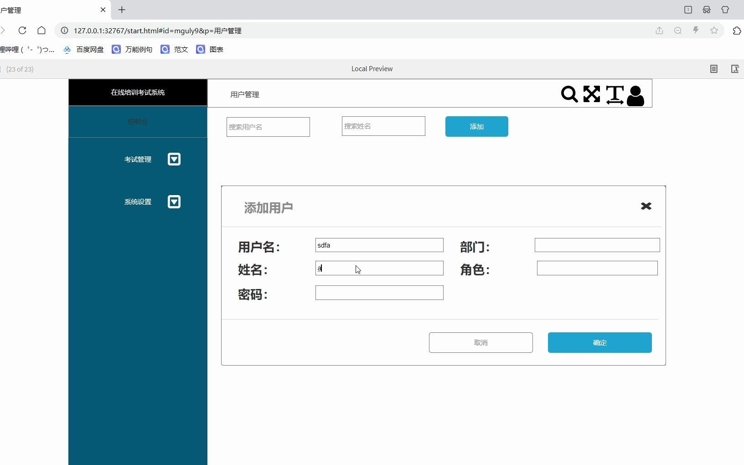Close the 添加用户 dialog with X icon
744x465 pixels.
click(646, 206)
